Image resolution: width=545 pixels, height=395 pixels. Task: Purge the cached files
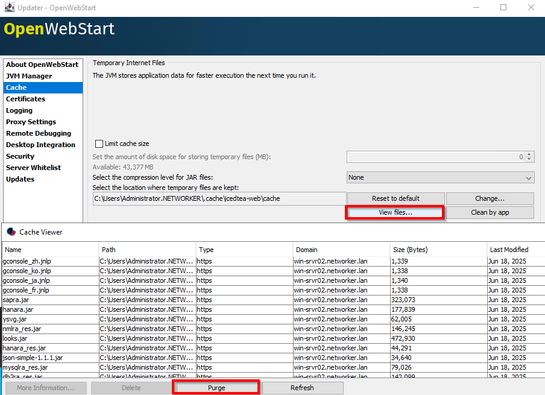216,387
